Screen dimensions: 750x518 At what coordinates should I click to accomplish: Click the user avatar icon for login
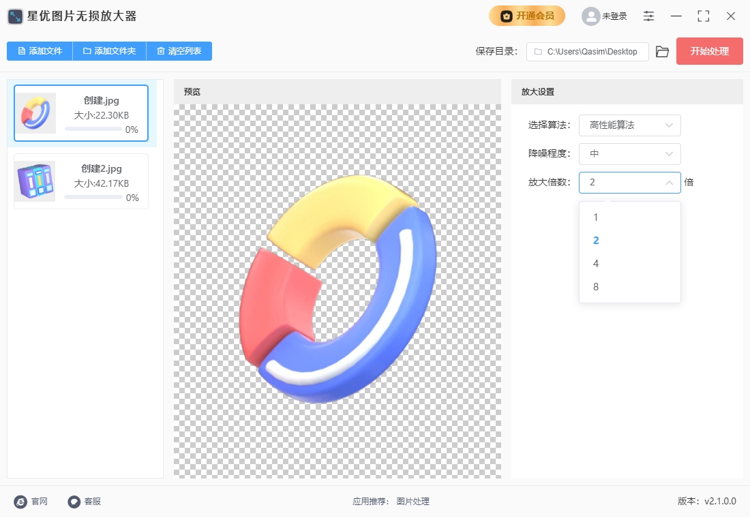coord(590,16)
